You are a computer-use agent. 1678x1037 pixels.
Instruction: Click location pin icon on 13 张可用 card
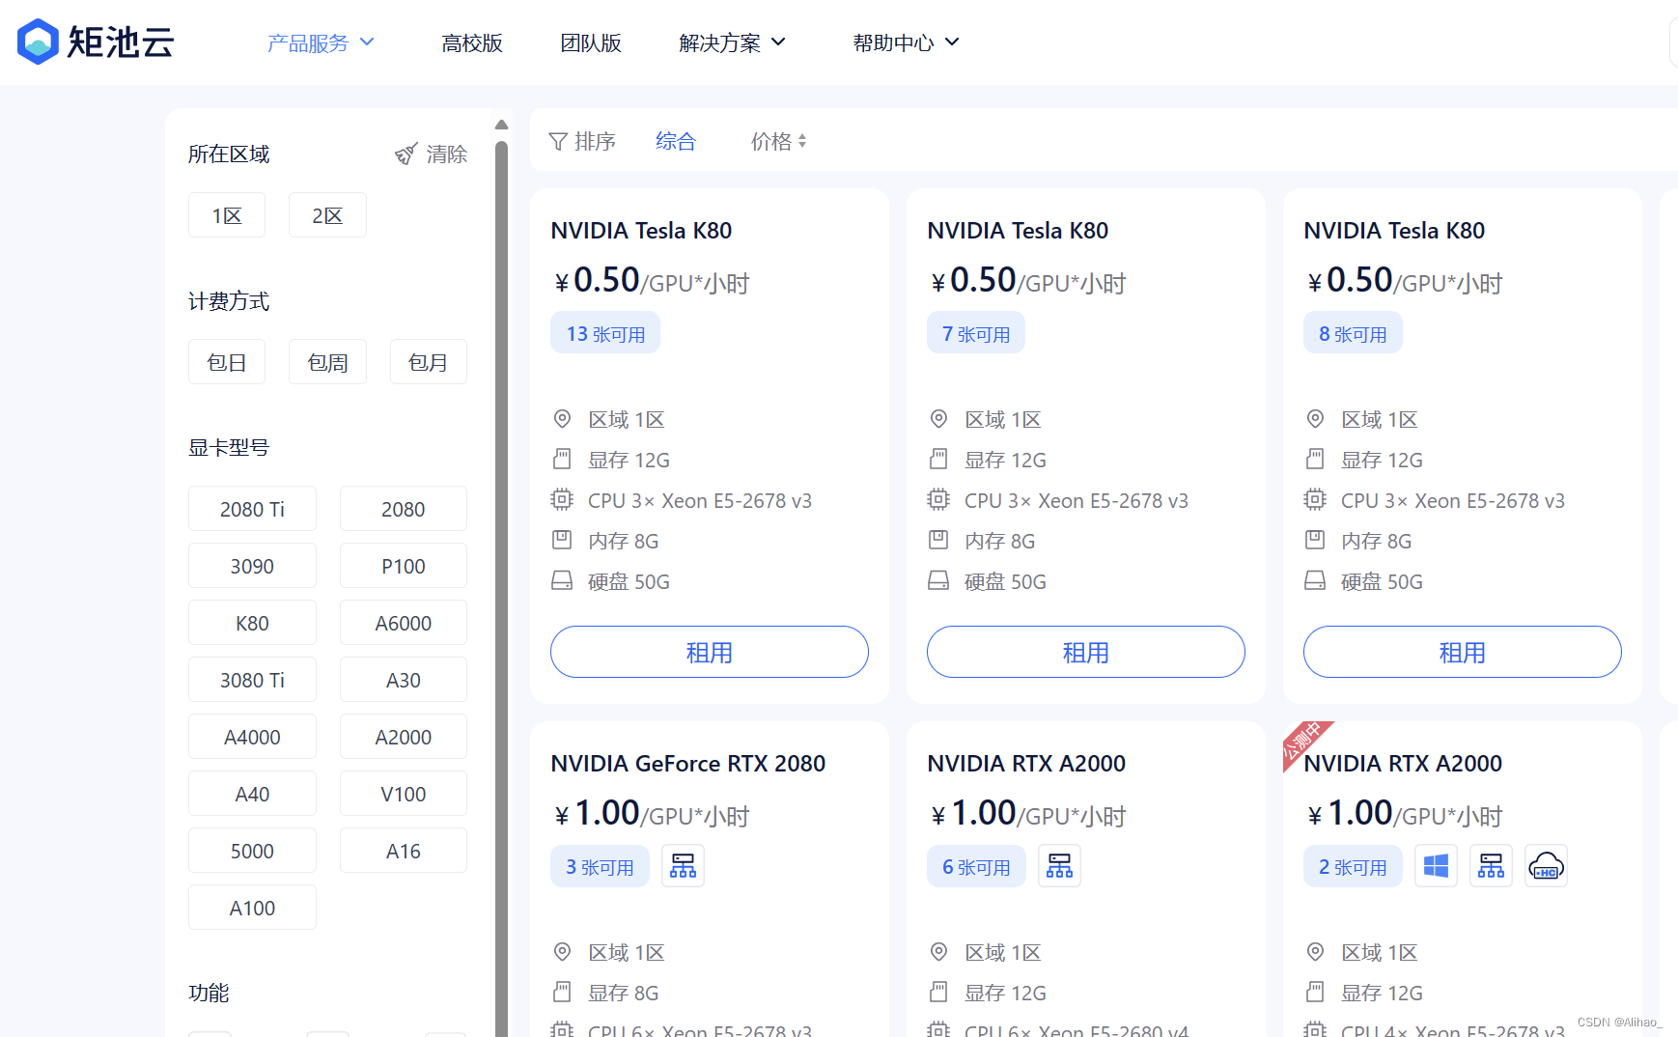pos(562,419)
